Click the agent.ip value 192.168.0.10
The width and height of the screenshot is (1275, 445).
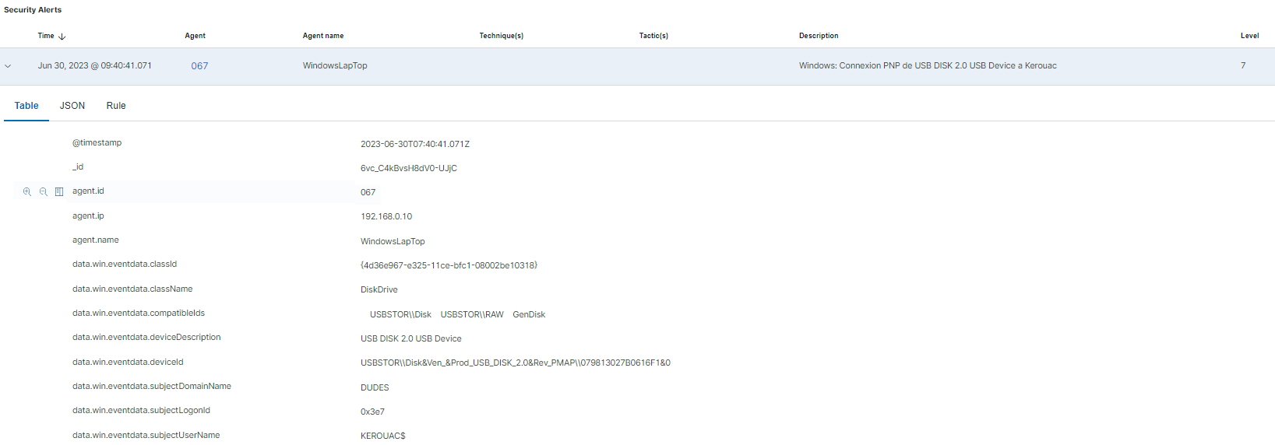click(x=386, y=216)
